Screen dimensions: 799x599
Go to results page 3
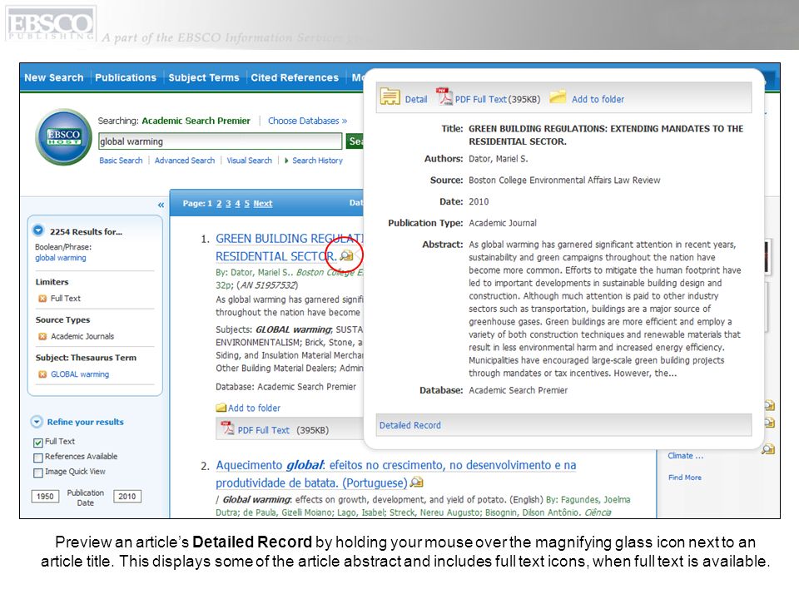228,204
